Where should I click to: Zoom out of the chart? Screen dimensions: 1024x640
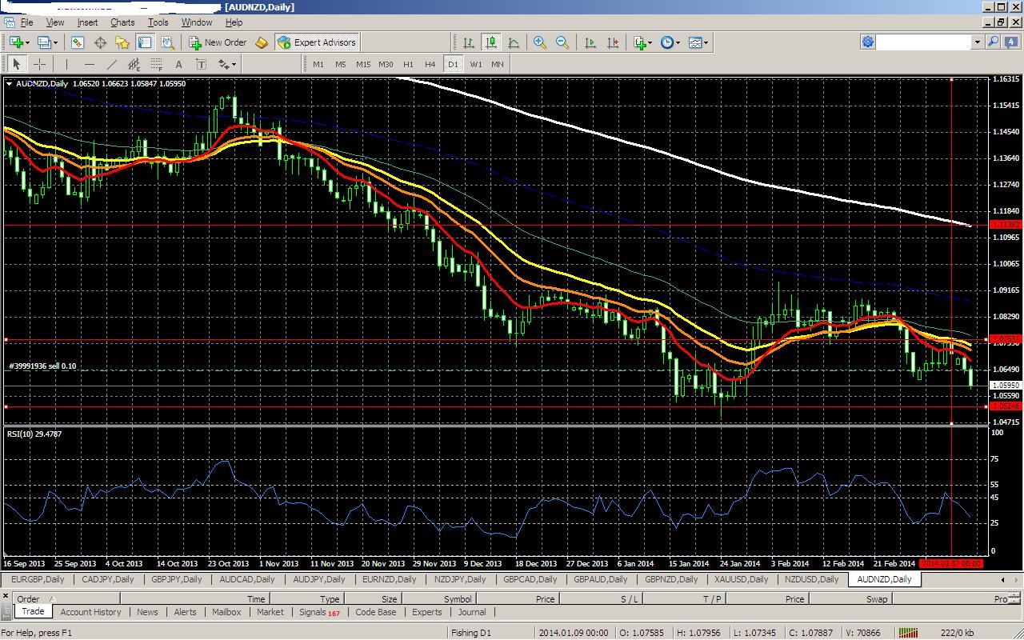pos(562,42)
